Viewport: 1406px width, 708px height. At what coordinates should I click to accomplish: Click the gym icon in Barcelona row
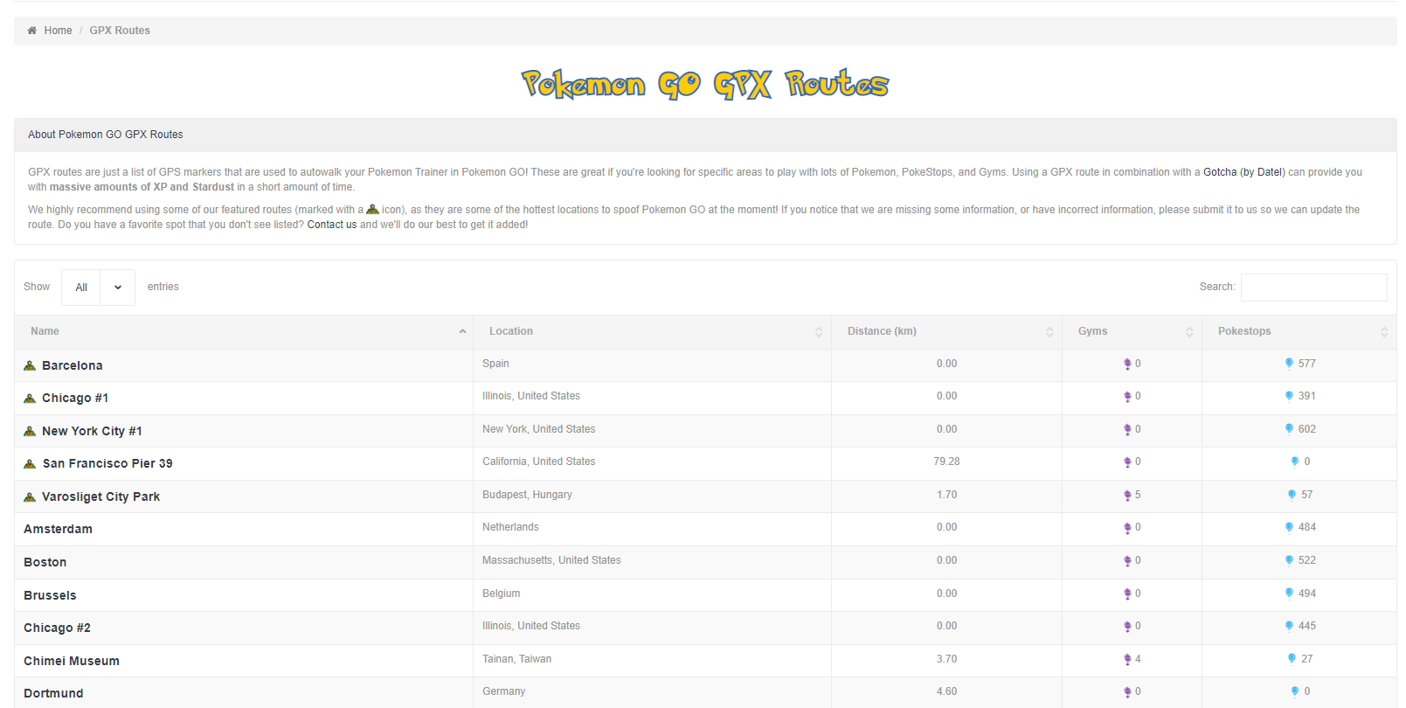click(x=1127, y=364)
